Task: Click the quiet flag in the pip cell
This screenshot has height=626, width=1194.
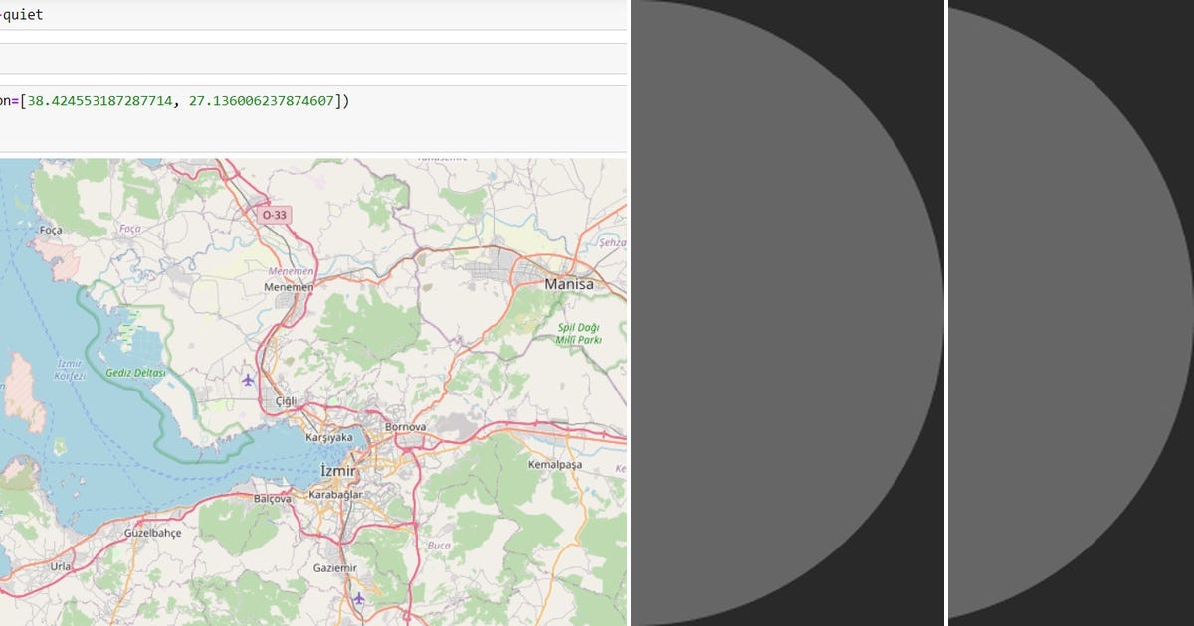Action: [22, 14]
